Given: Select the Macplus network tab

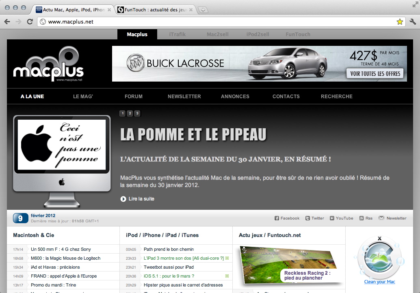Looking at the screenshot, I should 137,34.
